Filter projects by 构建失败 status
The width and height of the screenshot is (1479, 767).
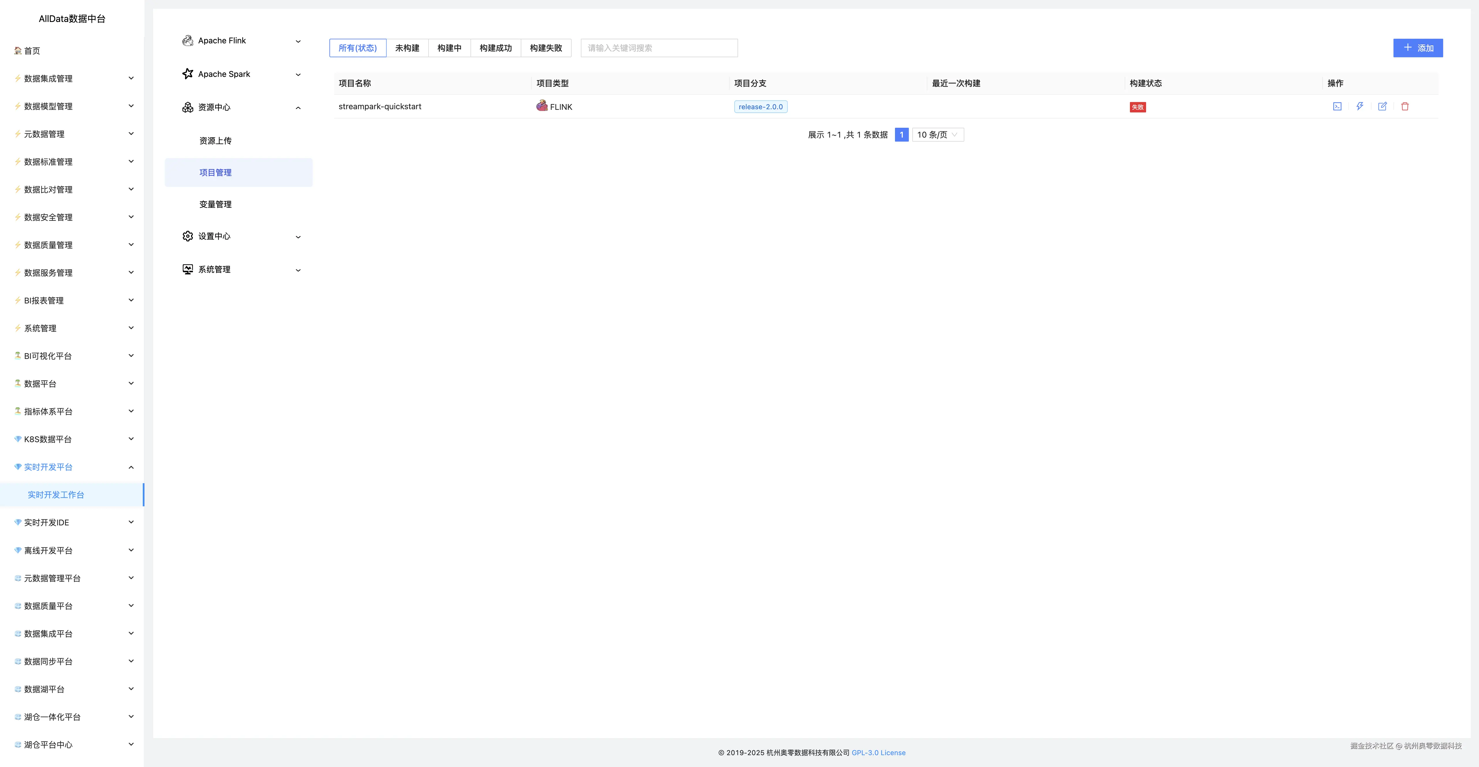point(545,48)
